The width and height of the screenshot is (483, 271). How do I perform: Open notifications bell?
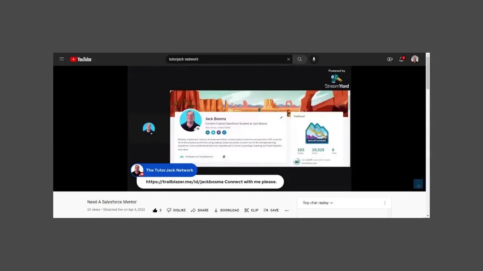401,59
